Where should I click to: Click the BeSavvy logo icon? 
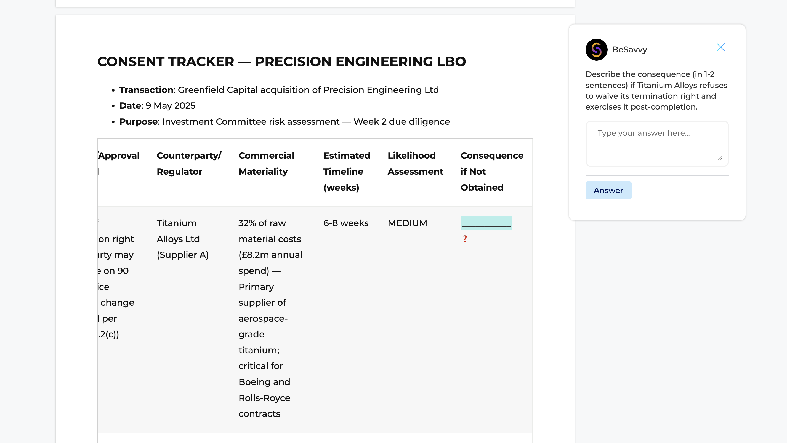(596, 49)
